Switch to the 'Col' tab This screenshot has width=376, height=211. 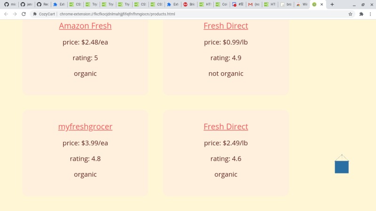[221, 4]
